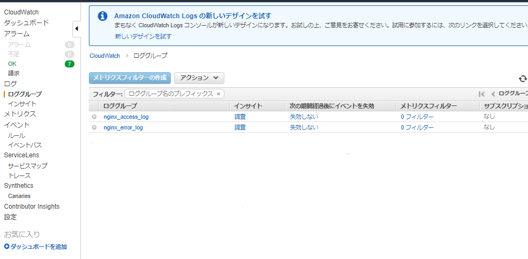Open 設定 in the sidebar

click(10, 217)
